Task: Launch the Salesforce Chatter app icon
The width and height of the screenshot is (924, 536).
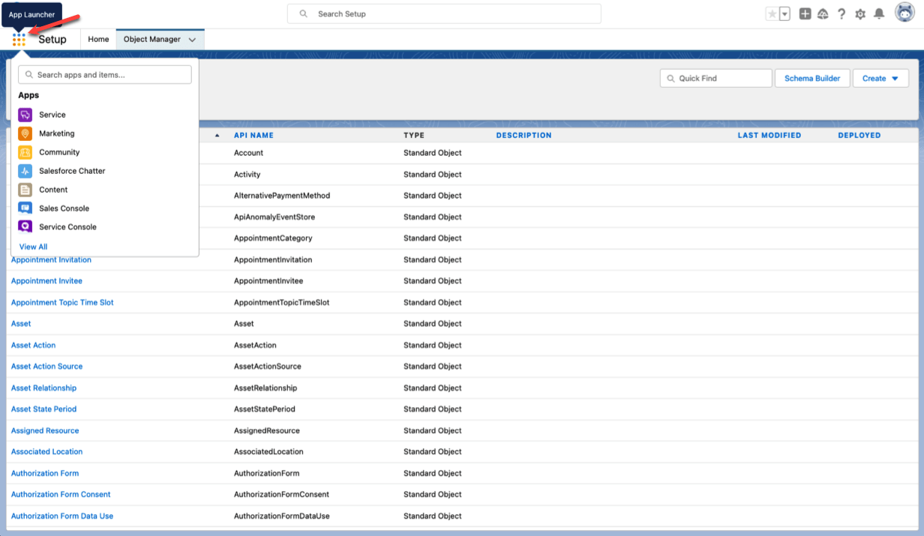Action: coord(25,171)
